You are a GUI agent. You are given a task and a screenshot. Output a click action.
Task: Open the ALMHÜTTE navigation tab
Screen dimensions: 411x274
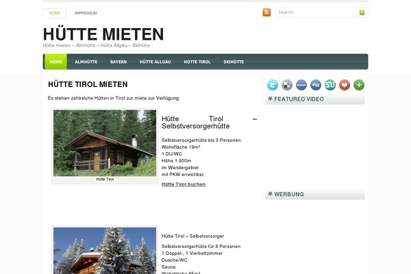point(86,62)
